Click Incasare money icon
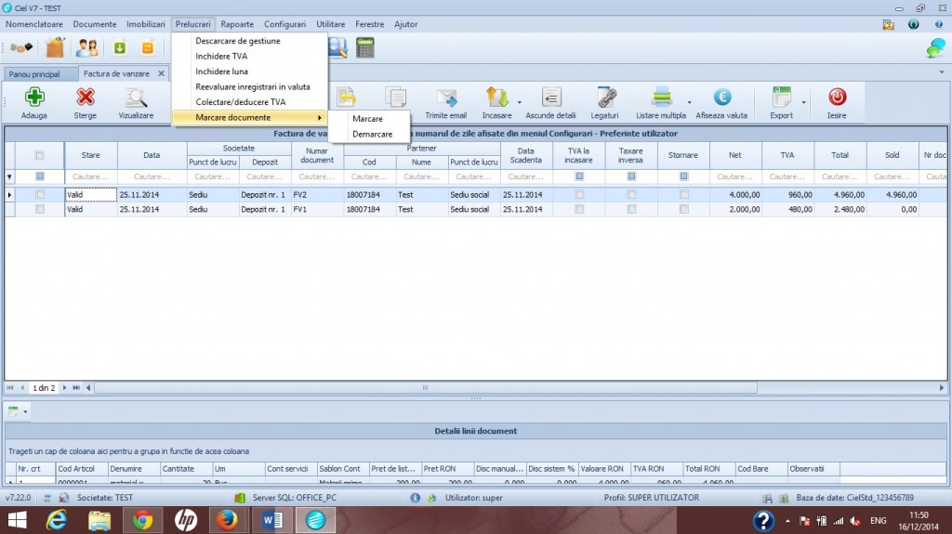The height and width of the screenshot is (534, 952). point(496,98)
